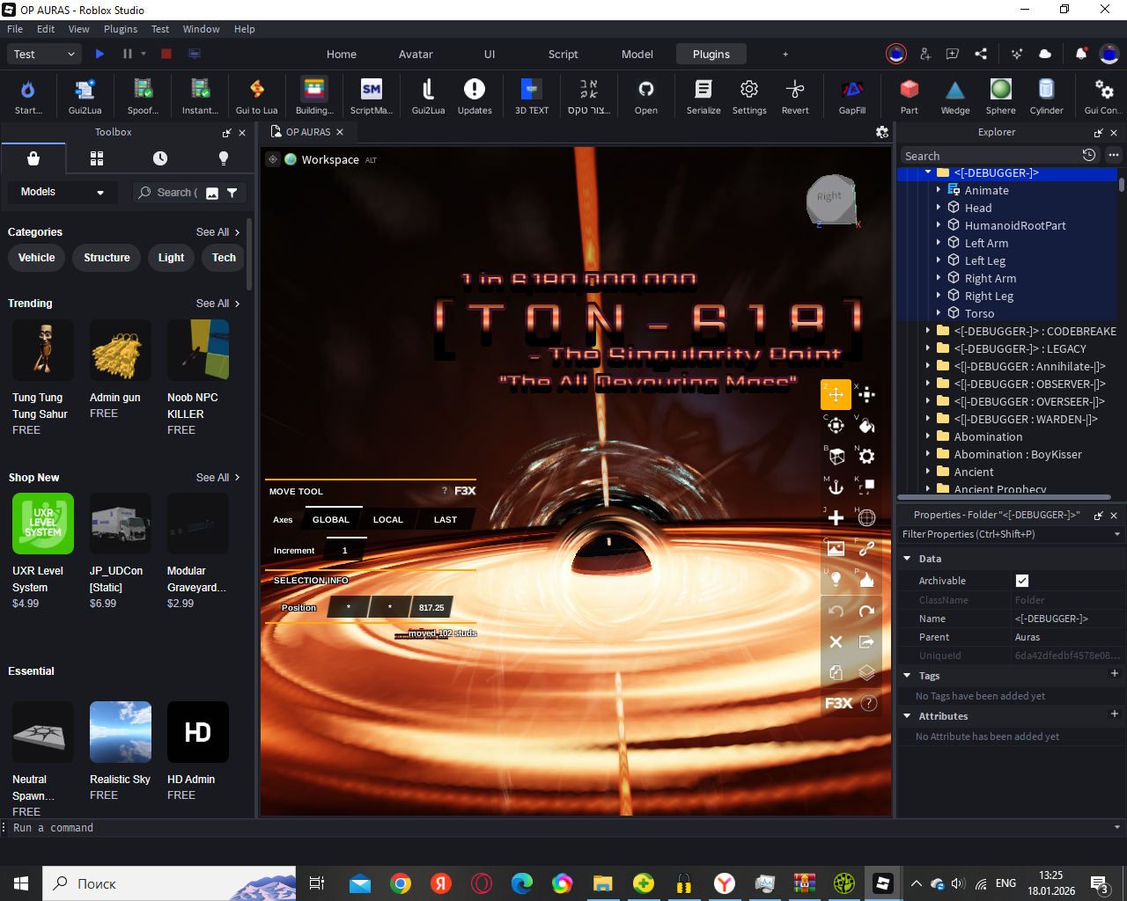Insert a Wedge from plugins toolbar
The image size is (1127, 901).
(955, 95)
